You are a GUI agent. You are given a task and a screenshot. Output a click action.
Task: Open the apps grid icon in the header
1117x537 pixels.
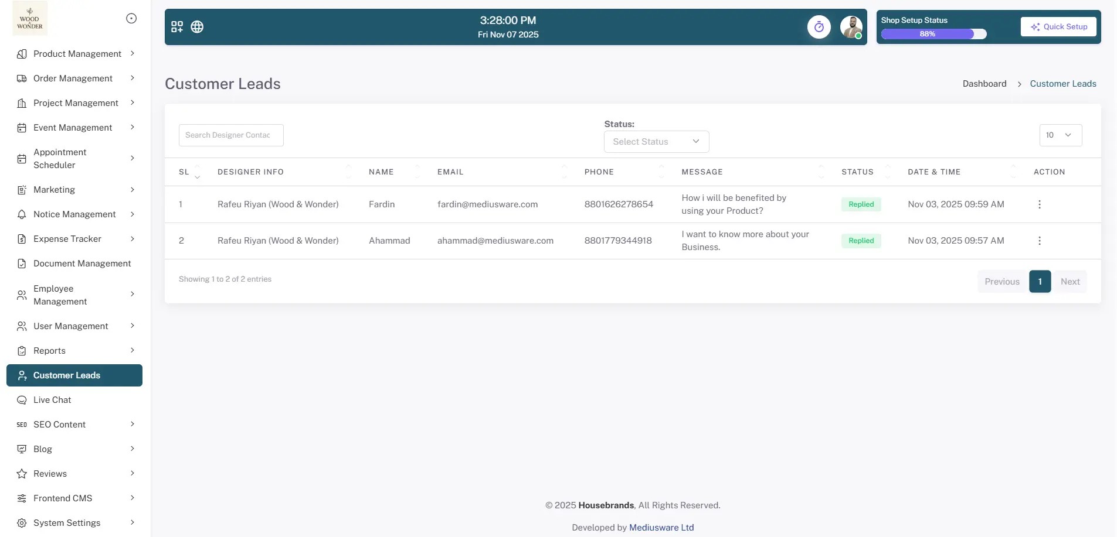(x=176, y=26)
